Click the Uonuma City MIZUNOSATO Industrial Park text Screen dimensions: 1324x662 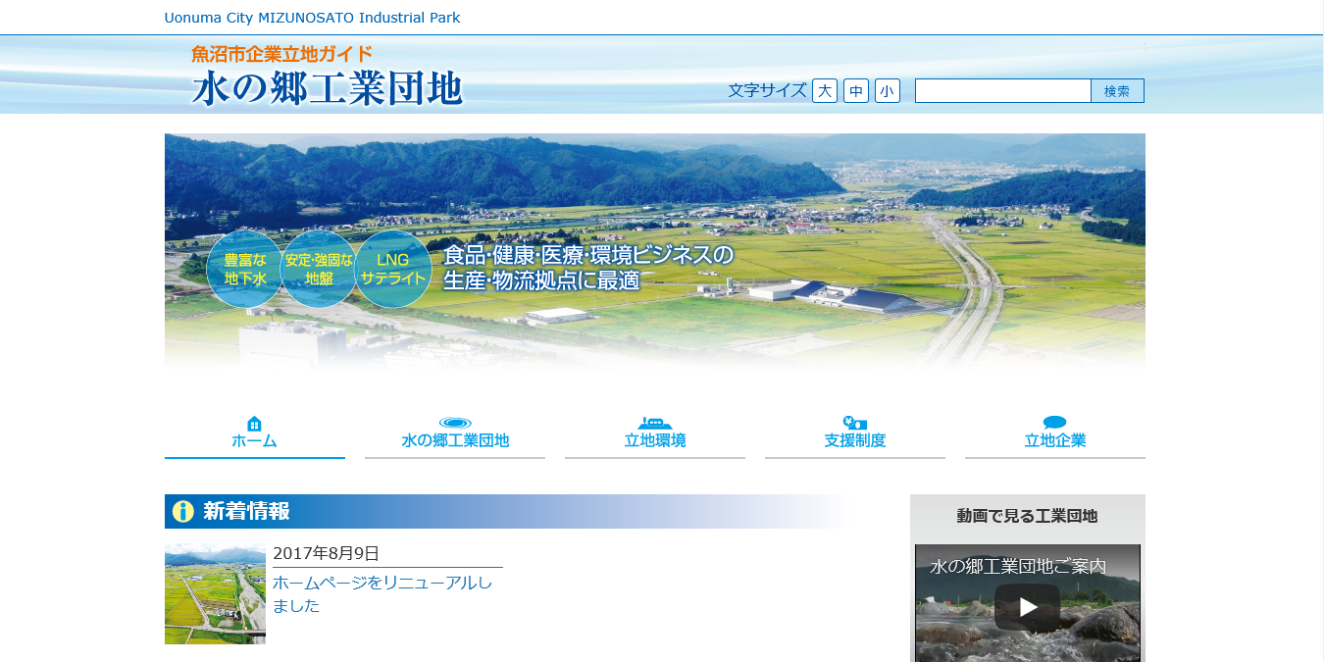[x=312, y=18]
